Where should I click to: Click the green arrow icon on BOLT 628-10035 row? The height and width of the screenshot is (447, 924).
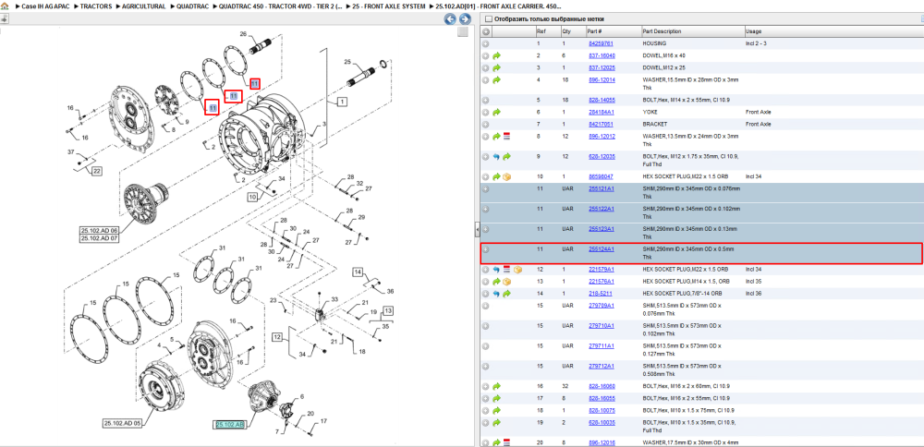[x=496, y=422]
